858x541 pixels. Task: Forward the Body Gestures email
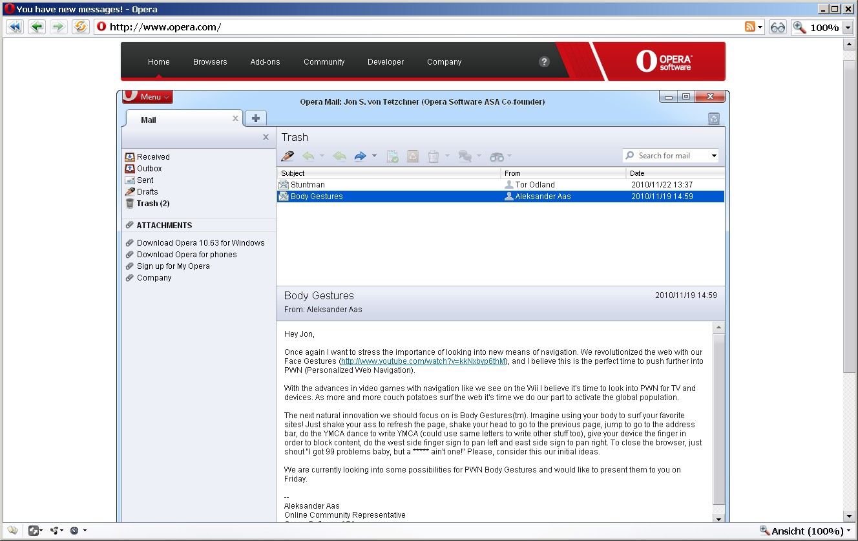361,156
